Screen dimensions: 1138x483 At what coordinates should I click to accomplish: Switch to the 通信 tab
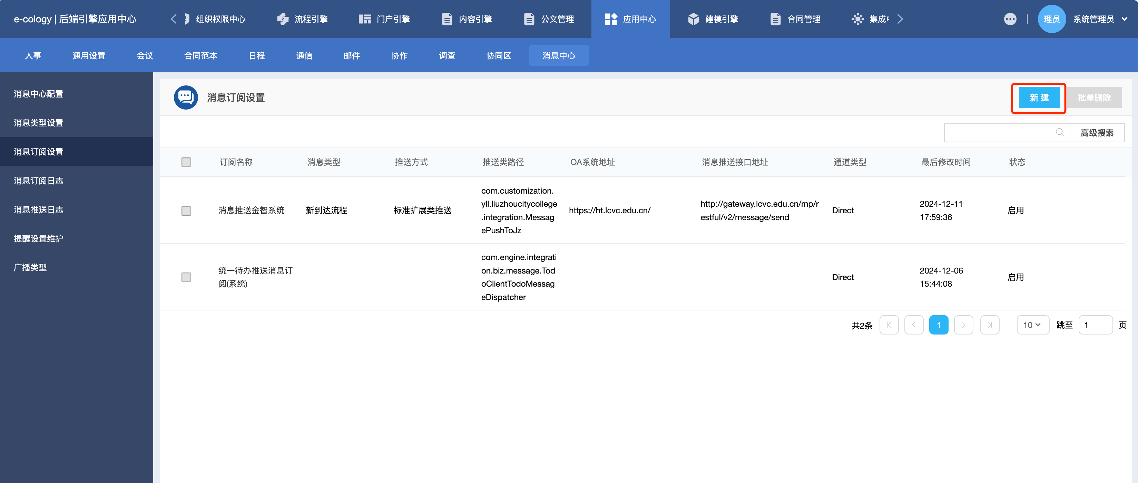pos(304,55)
